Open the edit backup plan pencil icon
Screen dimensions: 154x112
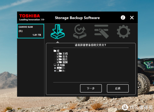(x=101, y=31)
